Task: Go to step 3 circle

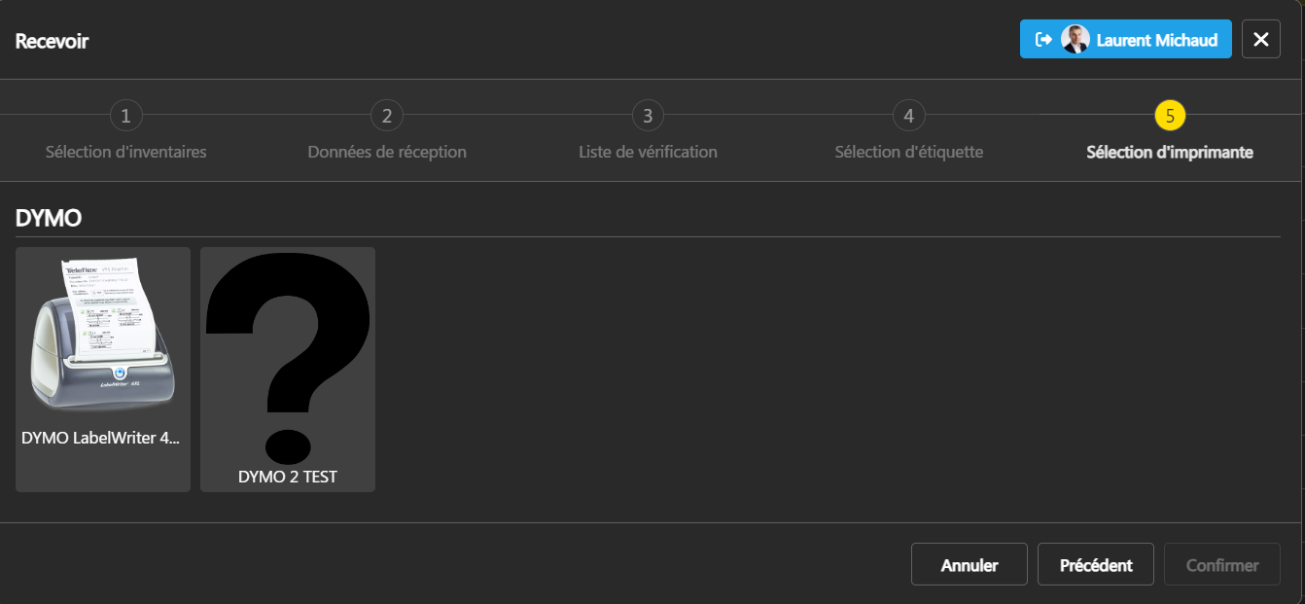Action: click(648, 117)
